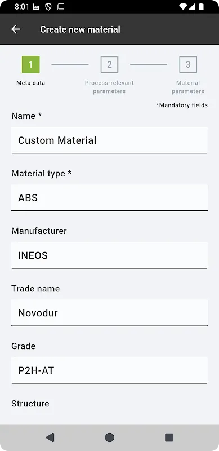Screen dimensions: 219x451
Task: Tap the Material parameters step label
Action: [188, 87]
